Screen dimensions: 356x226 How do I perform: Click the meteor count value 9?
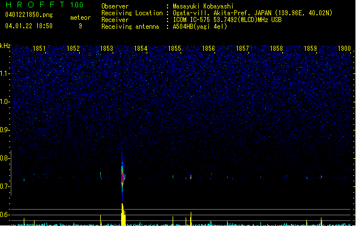[80, 26]
